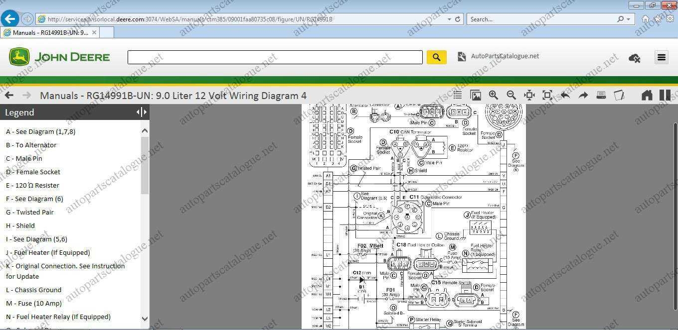This screenshot has width=678, height=330.
Task: Open a new blank browser tab
Action: pyautogui.click(x=107, y=32)
